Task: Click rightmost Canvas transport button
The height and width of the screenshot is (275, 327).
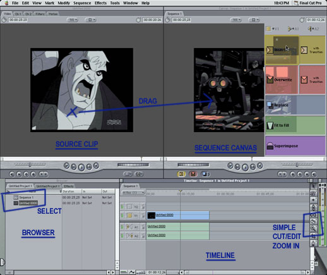Action: click(x=260, y=166)
